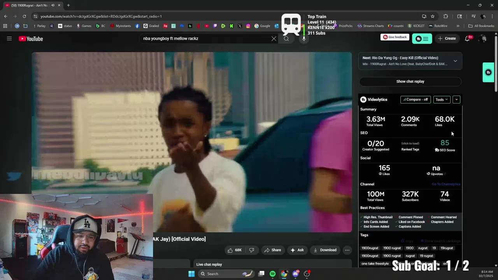
Task: Select the '1900rugrat' tag in first row
Action: coord(370,248)
